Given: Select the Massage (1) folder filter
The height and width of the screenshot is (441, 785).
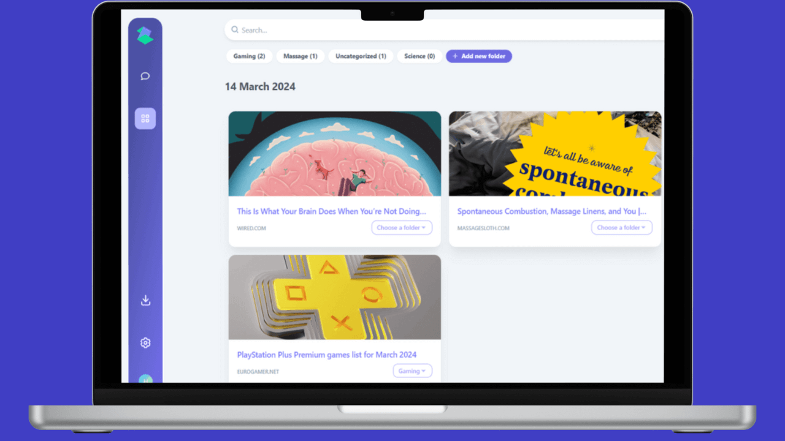Looking at the screenshot, I should [x=300, y=56].
